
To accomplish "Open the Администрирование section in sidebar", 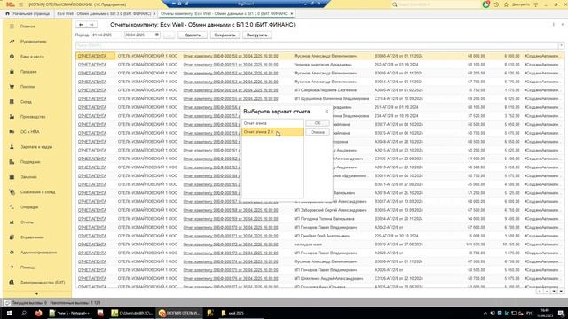I will (x=38, y=253).
